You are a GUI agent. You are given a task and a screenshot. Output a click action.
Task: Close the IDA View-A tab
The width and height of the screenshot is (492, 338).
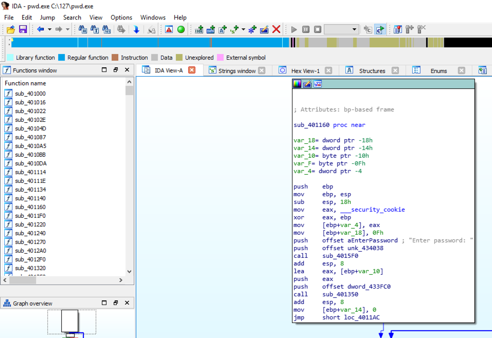(192, 70)
